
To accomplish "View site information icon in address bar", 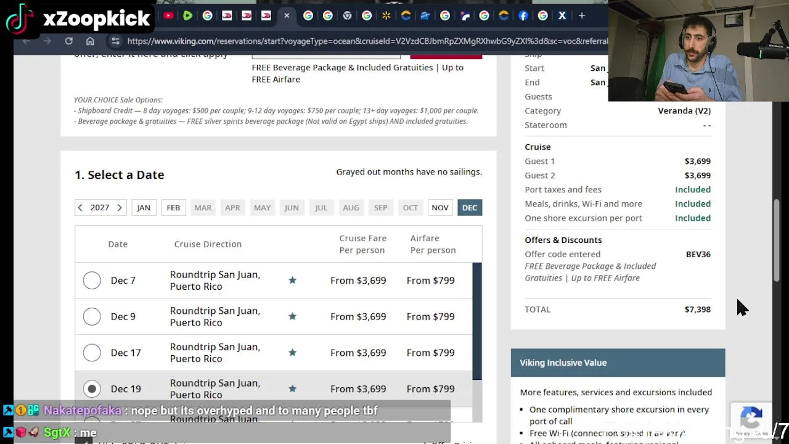I will click(115, 41).
